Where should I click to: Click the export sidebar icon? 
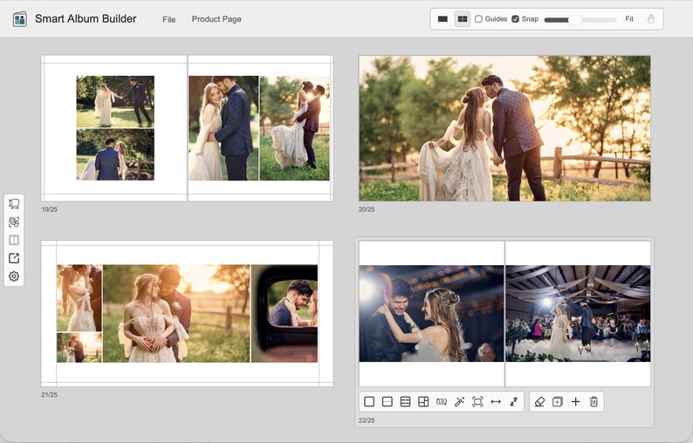click(14, 258)
